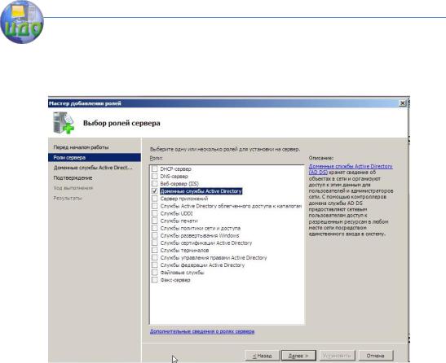The image size is (446, 363).
Task: Check the Файловые службы checkbox
Action: pos(154,272)
